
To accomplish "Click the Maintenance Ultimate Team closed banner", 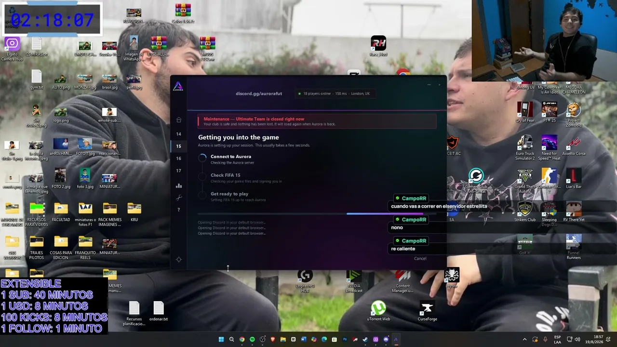I will pos(317,121).
